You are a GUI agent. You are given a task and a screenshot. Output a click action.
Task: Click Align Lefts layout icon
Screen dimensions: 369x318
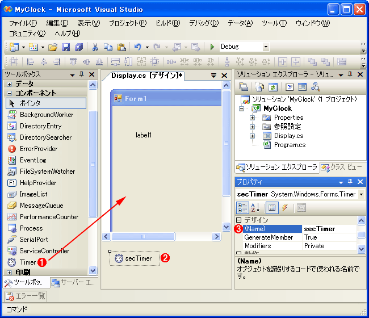click(x=30, y=62)
